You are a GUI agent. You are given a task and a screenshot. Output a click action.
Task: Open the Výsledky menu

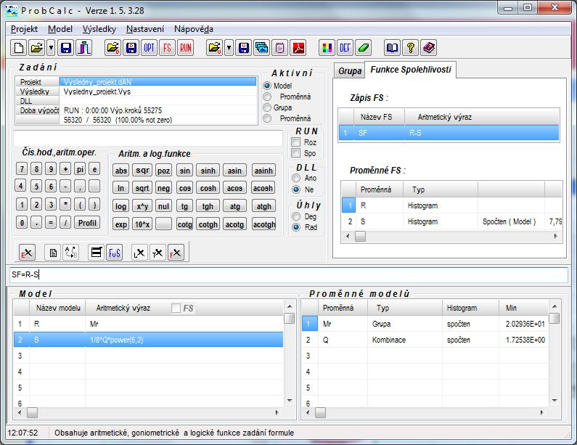[99, 29]
